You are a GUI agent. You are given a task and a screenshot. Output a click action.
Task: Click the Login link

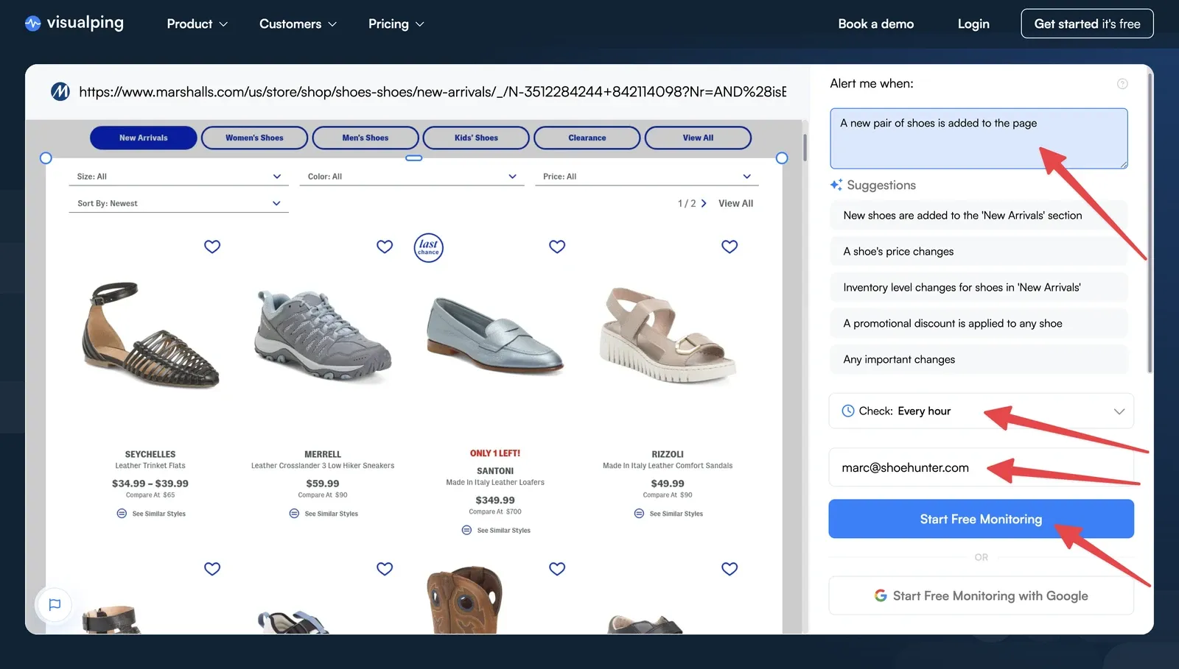point(973,24)
